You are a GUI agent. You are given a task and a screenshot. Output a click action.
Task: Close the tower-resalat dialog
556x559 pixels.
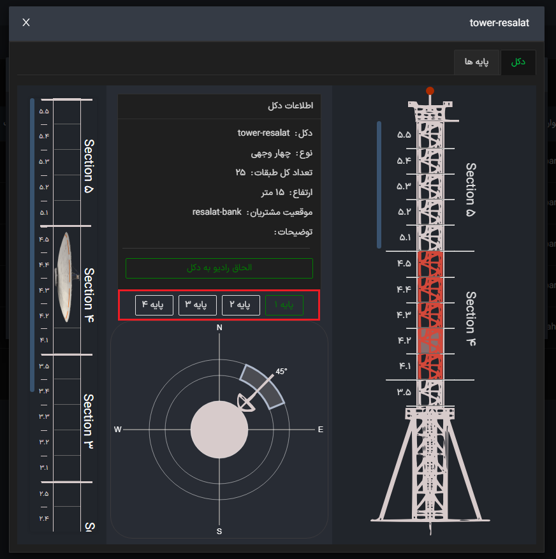(x=26, y=22)
